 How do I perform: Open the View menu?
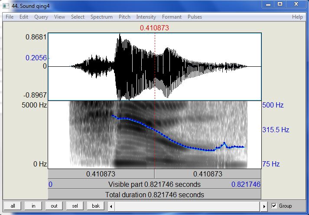[x=59, y=17]
